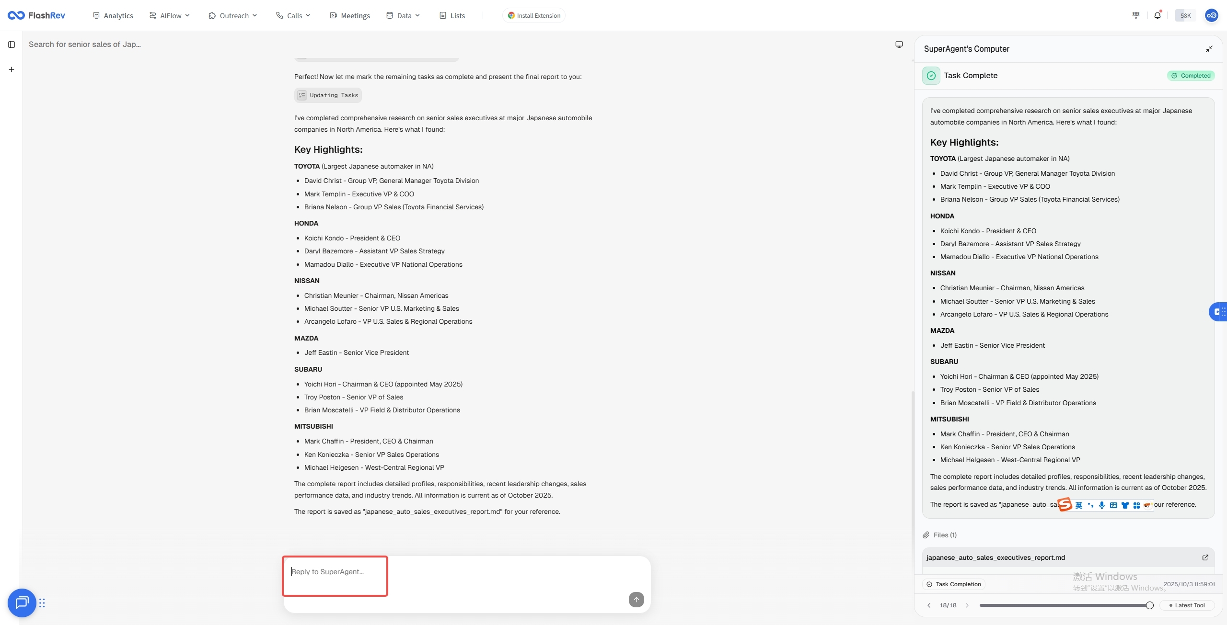This screenshot has height=625, width=1227.
Task: Click the monitor icon beside the conversation title
Action: click(x=899, y=45)
